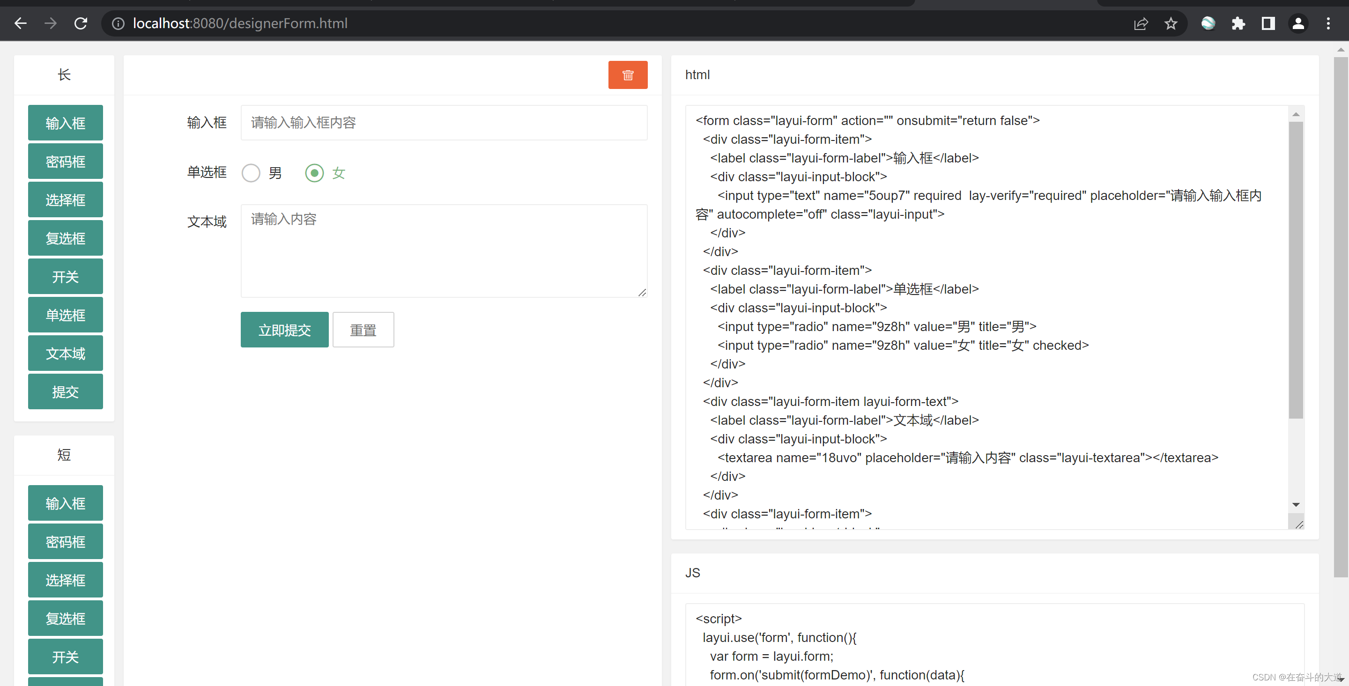Add an 输入框 component from the 长 palette
The width and height of the screenshot is (1349, 686).
tap(65, 123)
